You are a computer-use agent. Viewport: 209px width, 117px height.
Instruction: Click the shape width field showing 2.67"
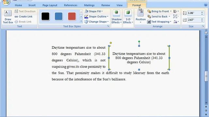point(194,20)
